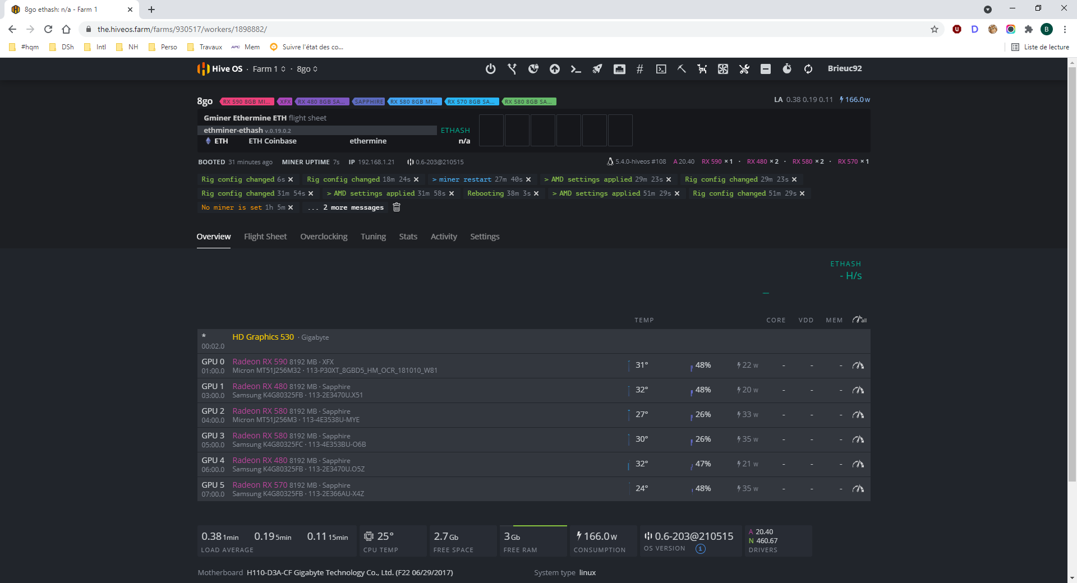Open overclock gauge for GPU 3 RX 580
Screen dimensions: 1077x583
858,439
